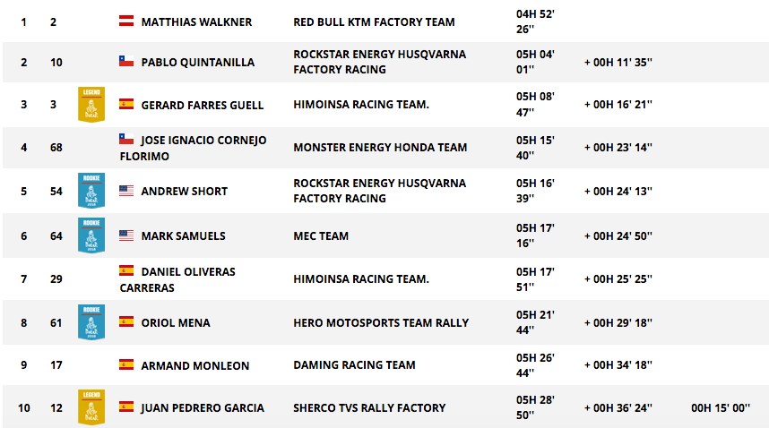Select rider name Mark Samuels
This screenshot has width=769, height=428.
184,236
